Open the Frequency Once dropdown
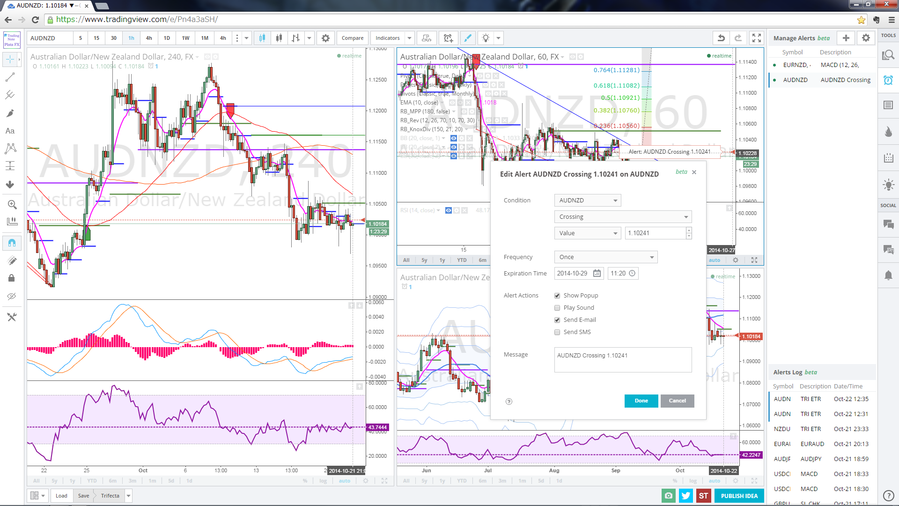The image size is (899, 506). (x=606, y=257)
